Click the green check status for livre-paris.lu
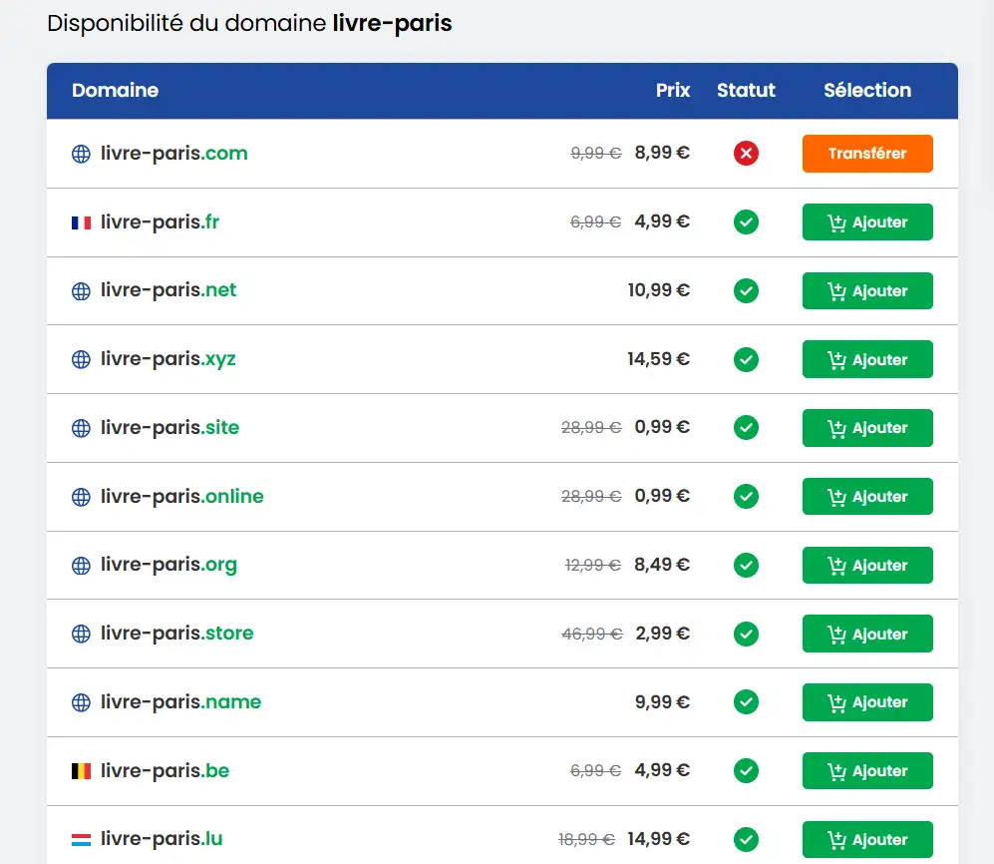994x864 pixels. pyautogui.click(x=746, y=839)
